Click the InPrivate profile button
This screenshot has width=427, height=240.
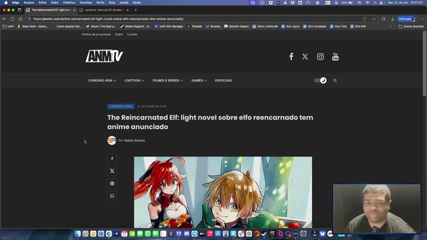click(x=407, y=19)
